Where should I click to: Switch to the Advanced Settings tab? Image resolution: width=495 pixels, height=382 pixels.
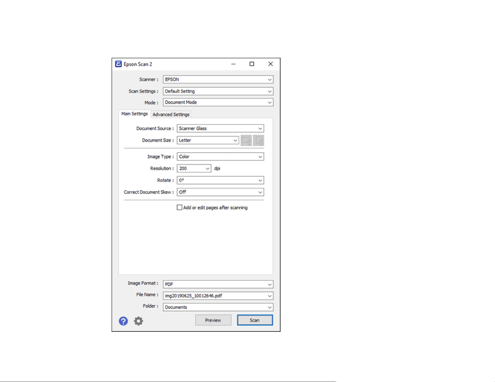(171, 115)
